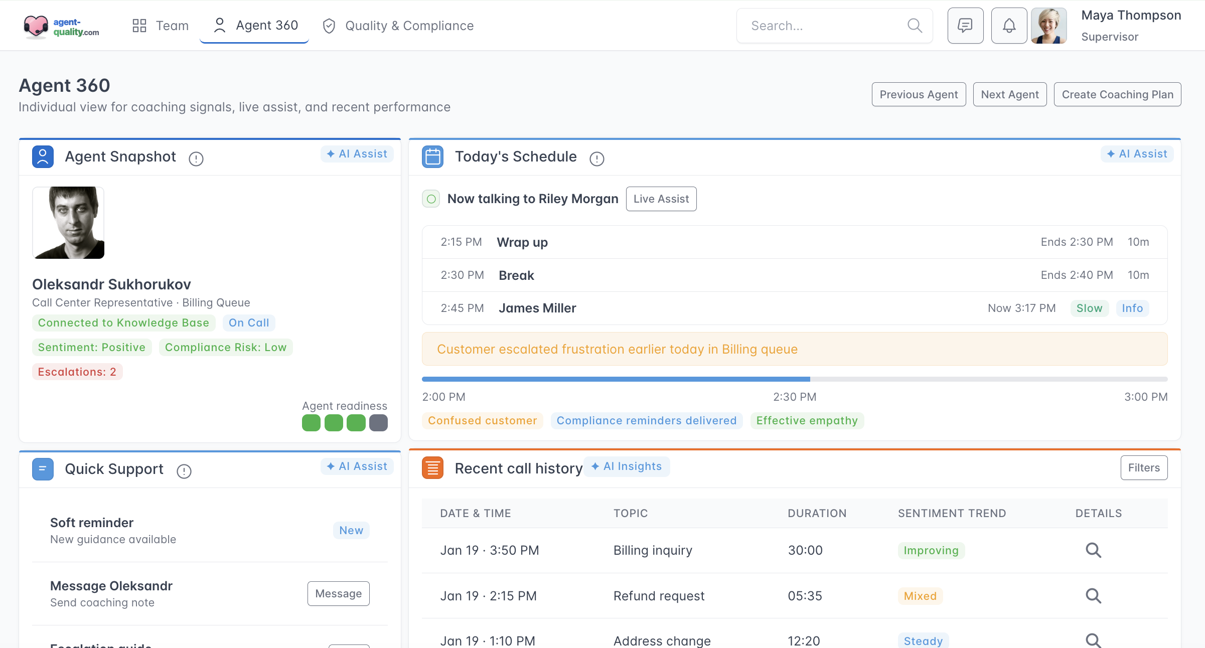Click Create Coaching Plan button
The image size is (1205, 648).
point(1117,94)
